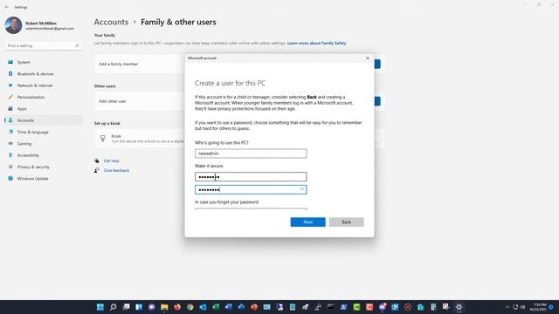This screenshot has width=559, height=314.
Task: Go to Accounts breadcrumb
Action: [x=111, y=22]
